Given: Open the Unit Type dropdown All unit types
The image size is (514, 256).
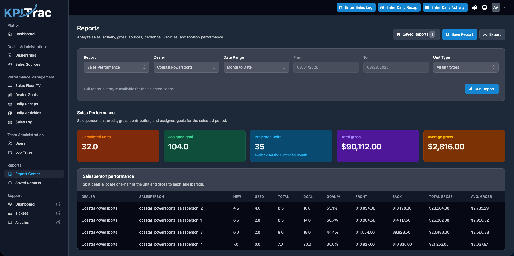Looking at the screenshot, I should tap(466, 67).
